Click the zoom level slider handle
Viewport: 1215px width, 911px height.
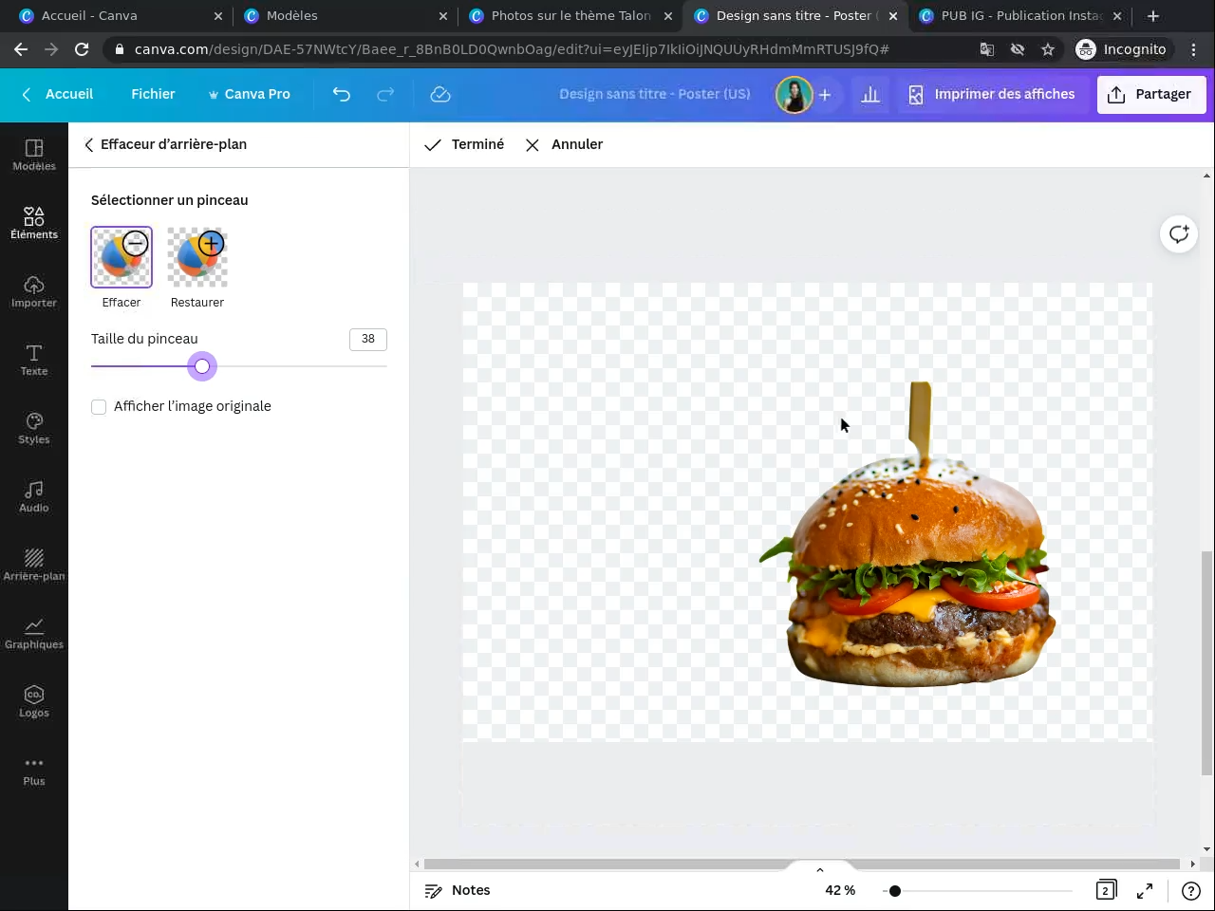pyautogui.click(x=895, y=891)
